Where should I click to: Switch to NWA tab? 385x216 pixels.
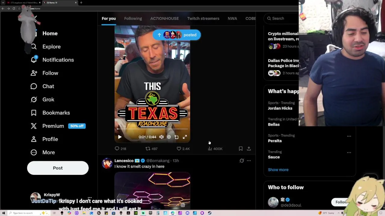(x=232, y=18)
